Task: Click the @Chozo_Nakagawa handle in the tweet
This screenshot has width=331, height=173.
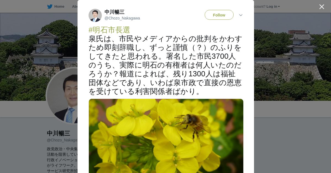Action: point(122,18)
